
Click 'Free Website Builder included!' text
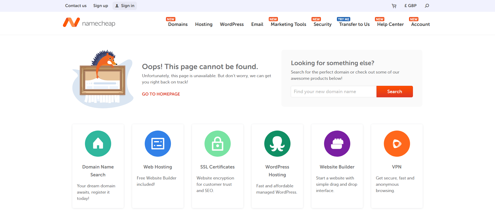pyautogui.click(x=157, y=181)
